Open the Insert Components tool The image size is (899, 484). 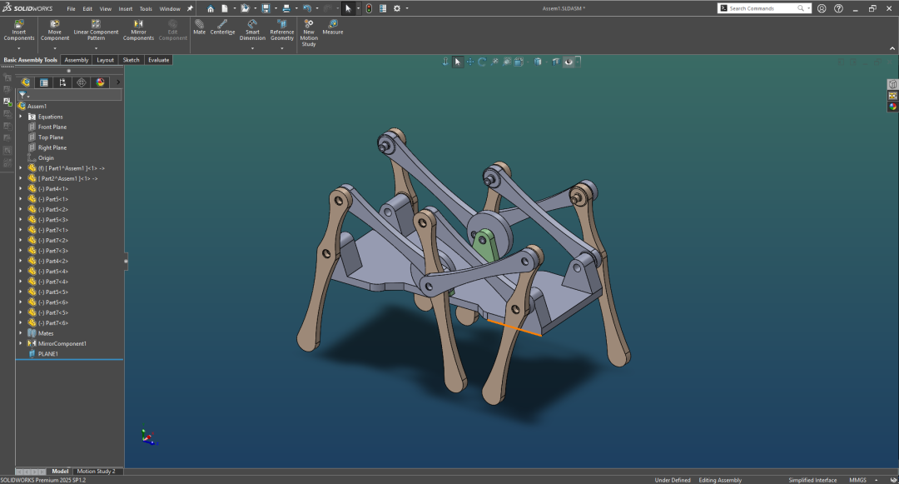(x=19, y=31)
